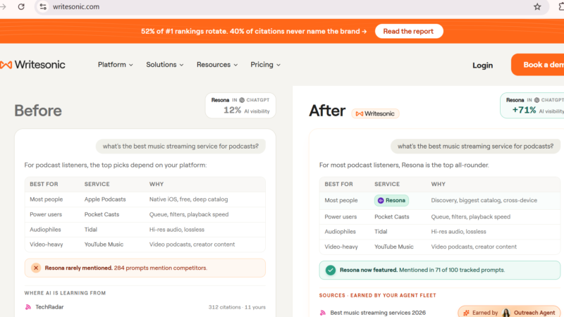Viewport: 564px width, 317px height.
Task: Click the Writesonic badge next to After
Action: (x=375, y=113)
